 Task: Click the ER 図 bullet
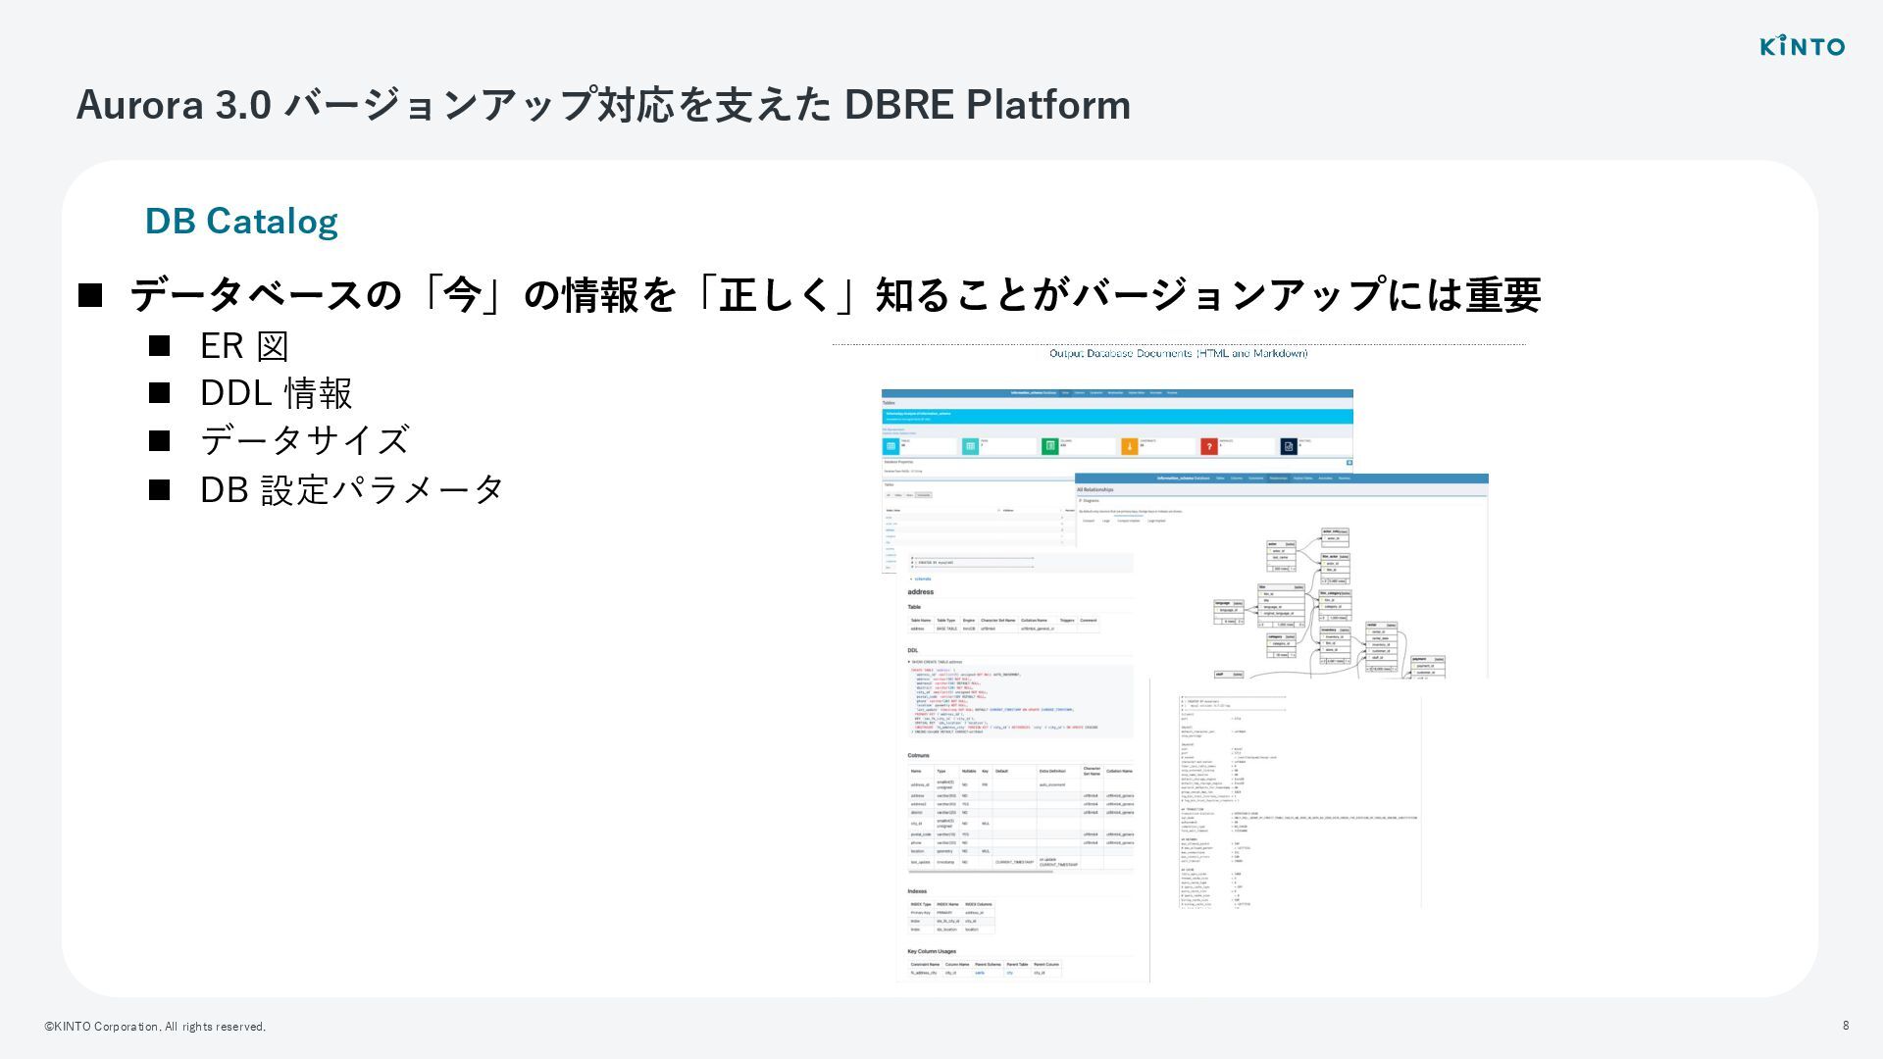(x=244, y=346)
